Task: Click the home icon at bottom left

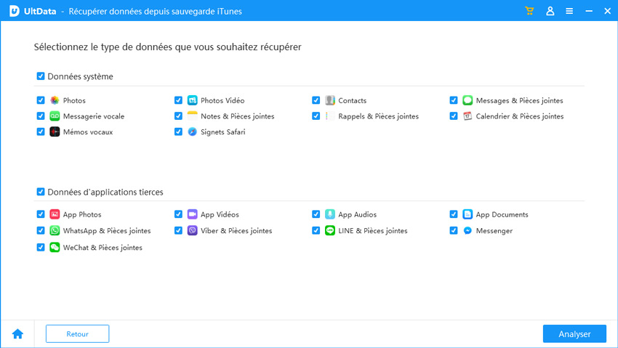Action: pyautogui.click(x=17, y=334)
